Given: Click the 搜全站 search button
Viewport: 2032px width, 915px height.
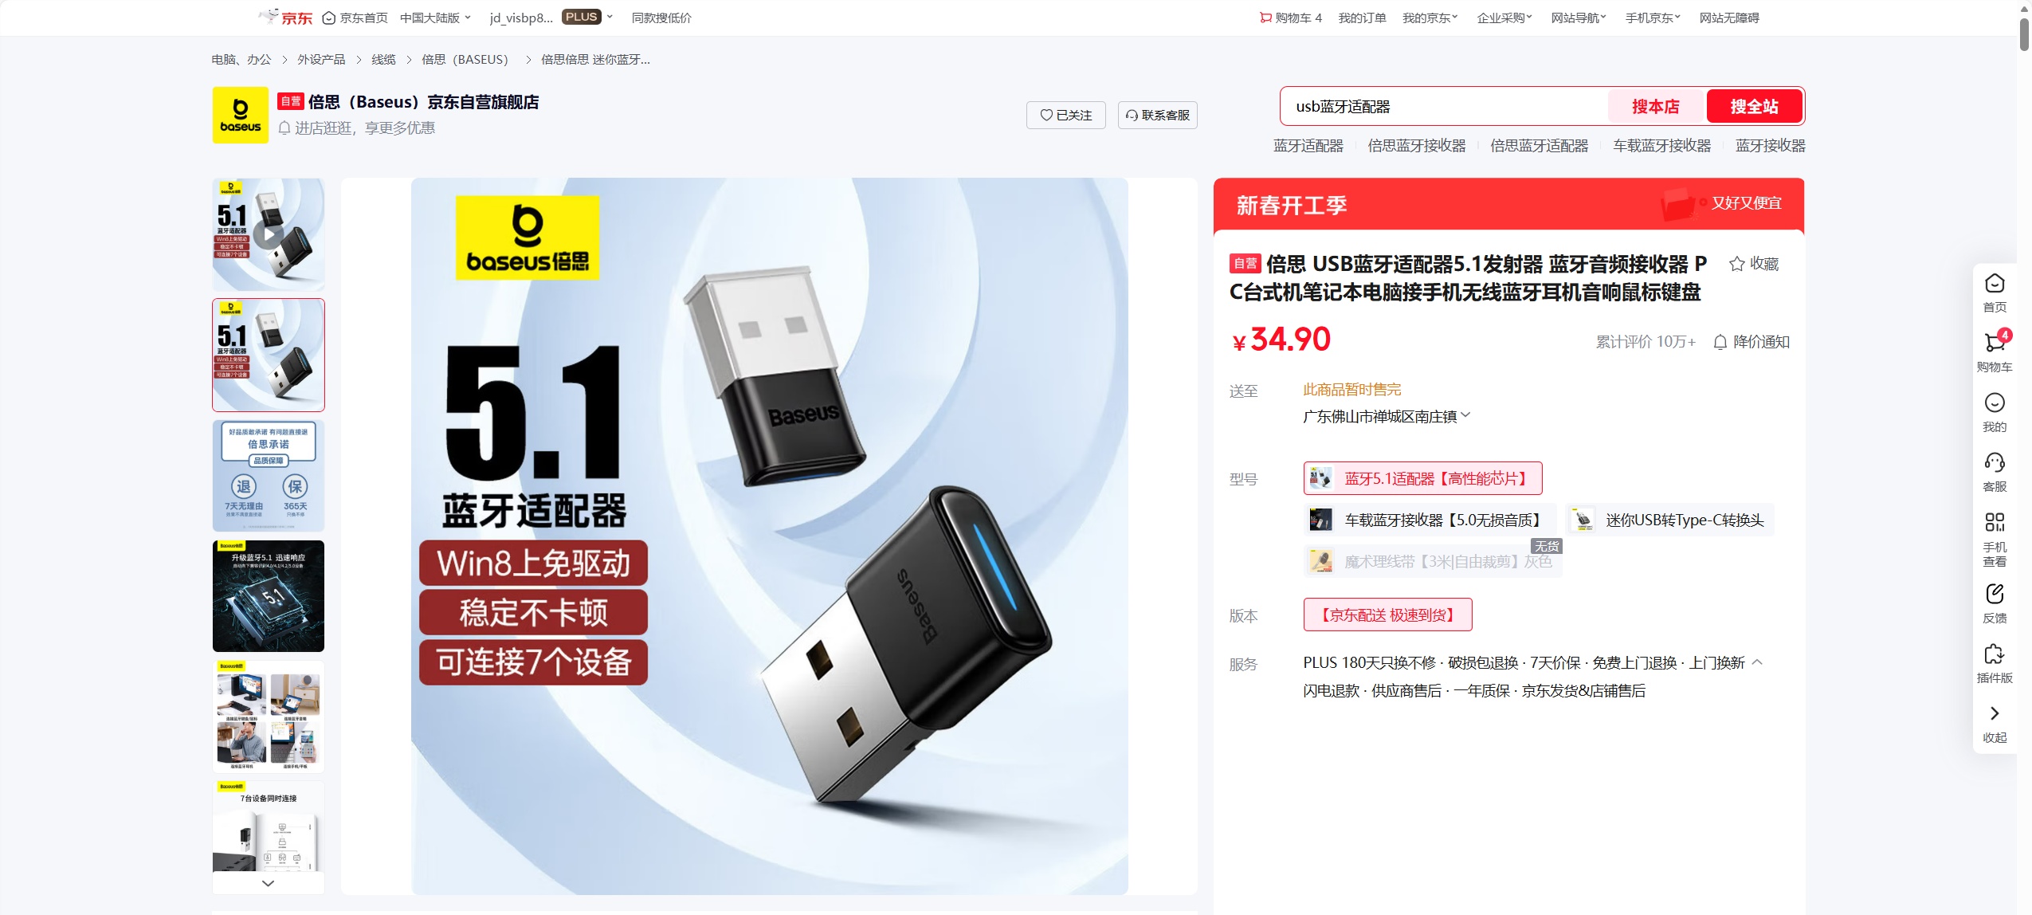Looking at the screenshot, I should (x=1753, y=106).
